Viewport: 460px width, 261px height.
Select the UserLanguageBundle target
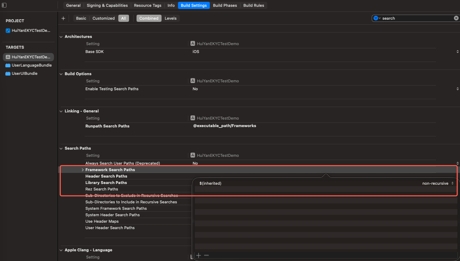point(28,65)
